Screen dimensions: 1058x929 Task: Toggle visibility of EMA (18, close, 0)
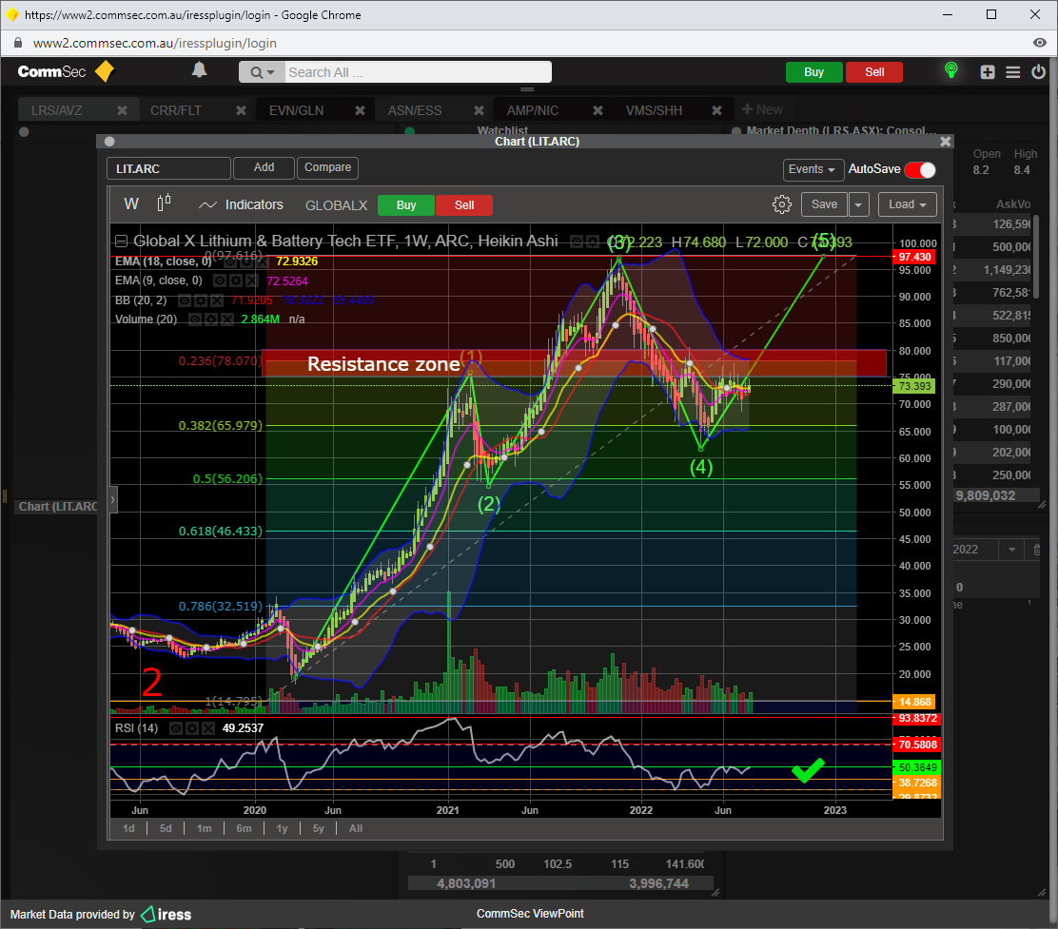(x=228, y=261)
